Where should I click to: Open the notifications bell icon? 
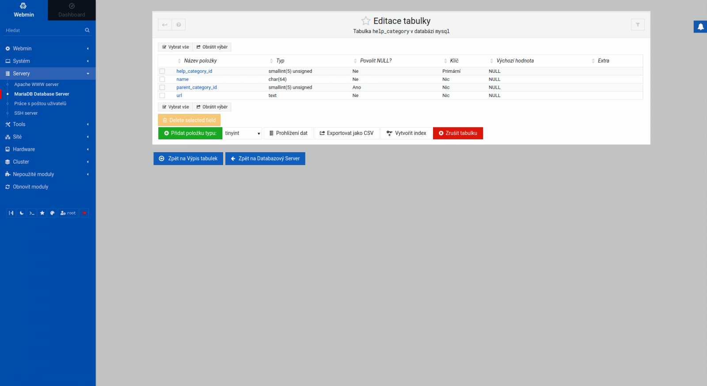(x=700, y=27)
